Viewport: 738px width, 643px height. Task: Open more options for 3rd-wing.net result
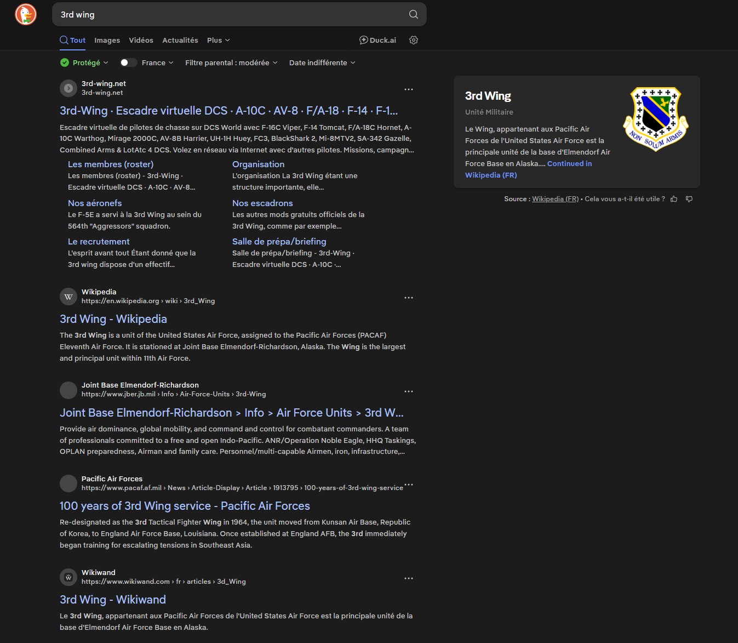[x=409, y=89]
